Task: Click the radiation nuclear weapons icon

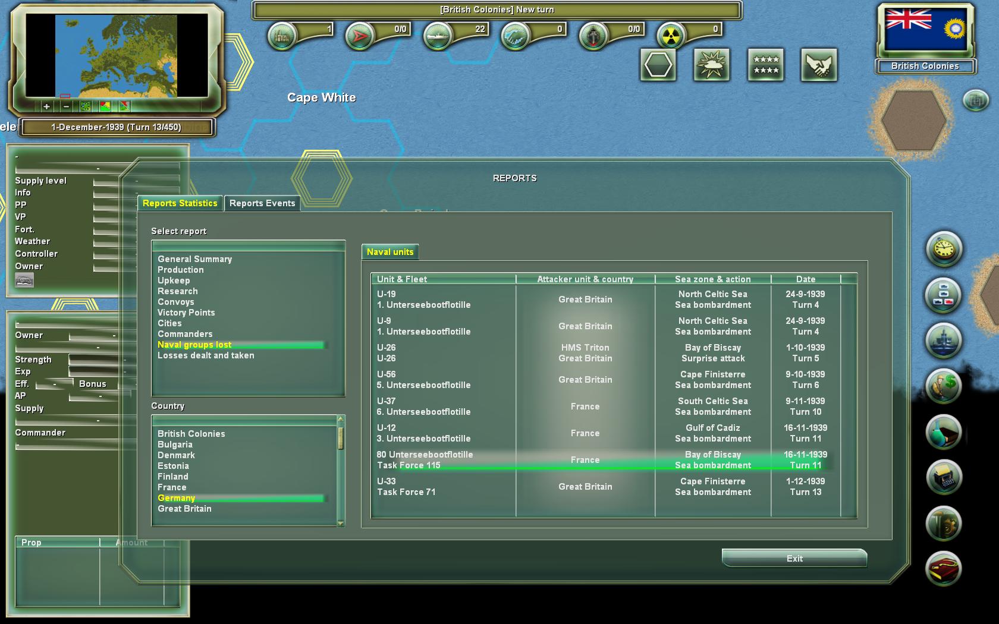Action: click(671, 36)
